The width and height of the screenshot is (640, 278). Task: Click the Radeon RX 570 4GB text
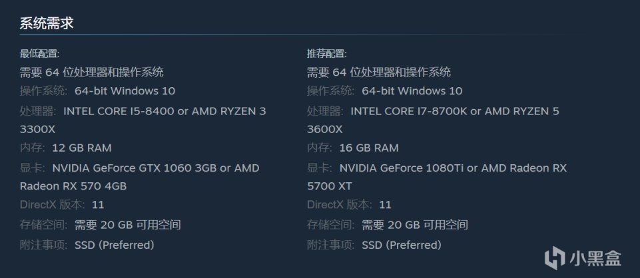73,186
